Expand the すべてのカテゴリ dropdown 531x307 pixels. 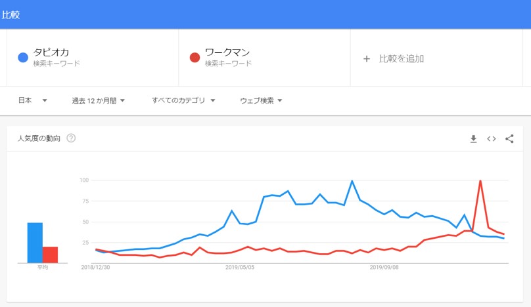(x=183, y=100)
